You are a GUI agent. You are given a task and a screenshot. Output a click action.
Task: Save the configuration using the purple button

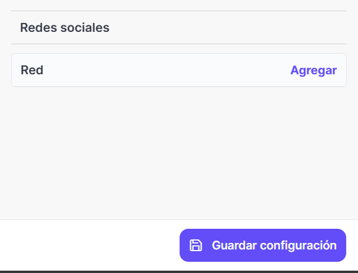tap(262, 245)
